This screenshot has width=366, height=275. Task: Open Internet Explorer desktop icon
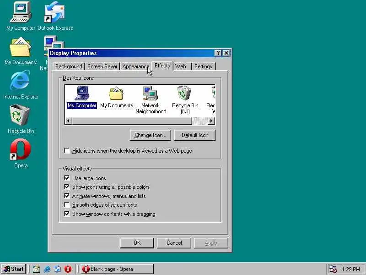point(21,85)
